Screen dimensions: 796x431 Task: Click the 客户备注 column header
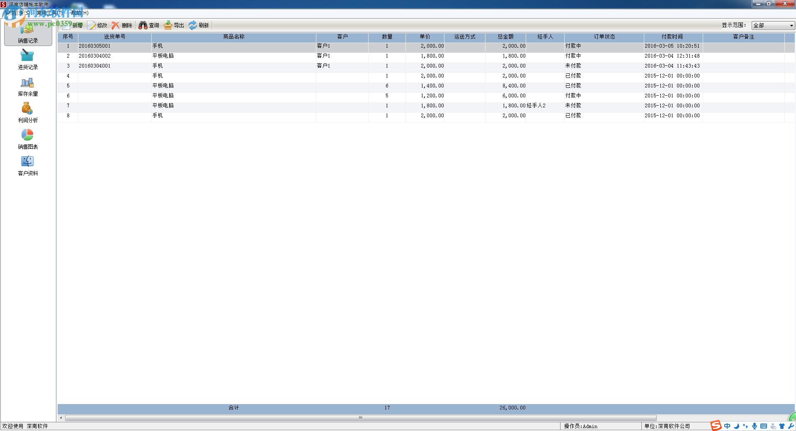[x=744, y=37]
